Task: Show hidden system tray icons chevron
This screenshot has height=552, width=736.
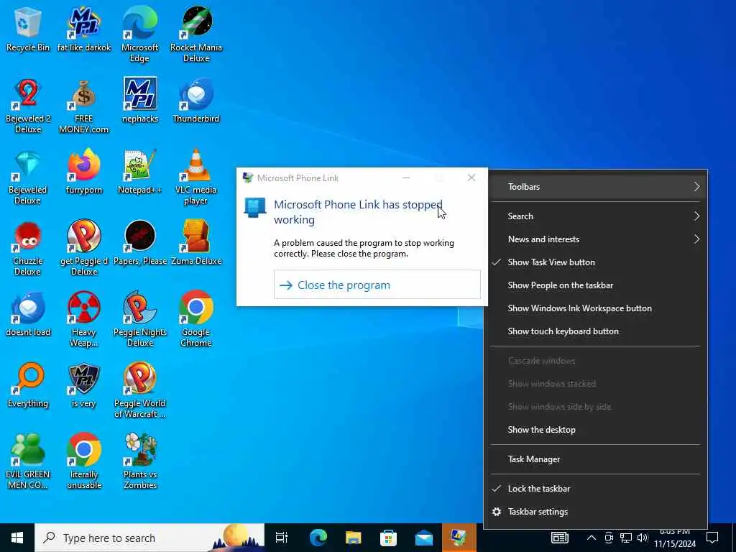Action: pos(592,538)
